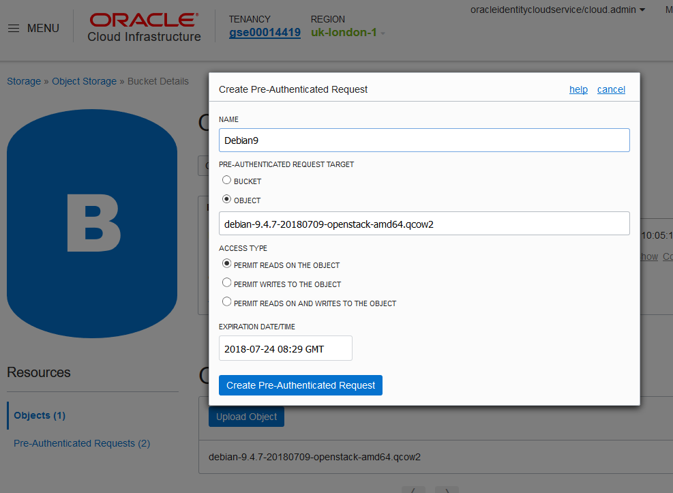Expand the uk-london-1 region dropdown
Viewport: 673px width, 493px height.
(x=348, y=33)
